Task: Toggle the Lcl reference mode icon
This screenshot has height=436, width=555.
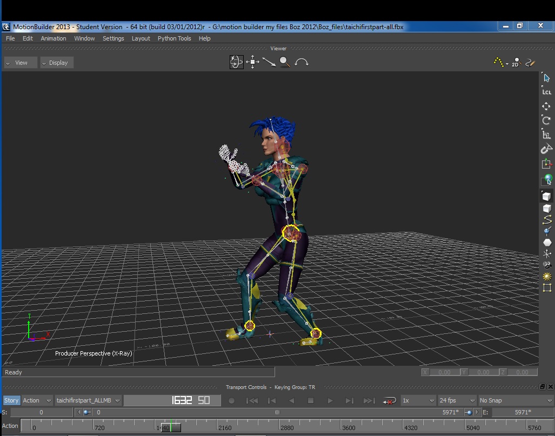Action: pos(546,92)
